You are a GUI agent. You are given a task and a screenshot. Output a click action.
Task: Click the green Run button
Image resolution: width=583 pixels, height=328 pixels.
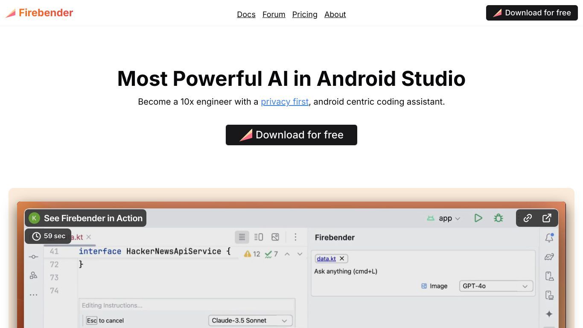[x=478, y=218]
